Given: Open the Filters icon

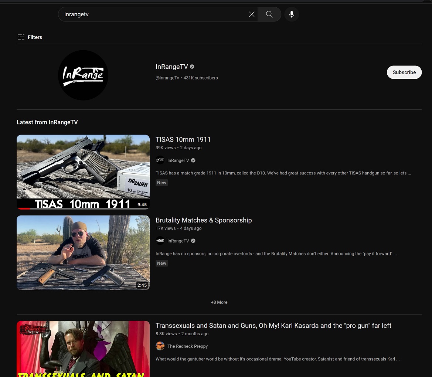Looking at the screenshot, I should coord(21,37).
